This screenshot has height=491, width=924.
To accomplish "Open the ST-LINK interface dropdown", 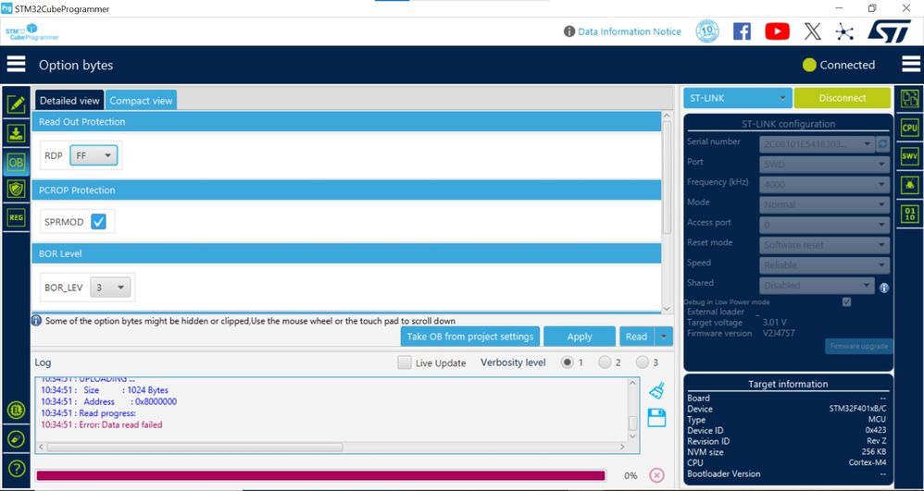I will click(x=738, y=98).
